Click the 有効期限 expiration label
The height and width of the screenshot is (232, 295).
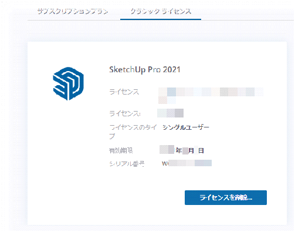pyautogui.click(x=121, y=150)
